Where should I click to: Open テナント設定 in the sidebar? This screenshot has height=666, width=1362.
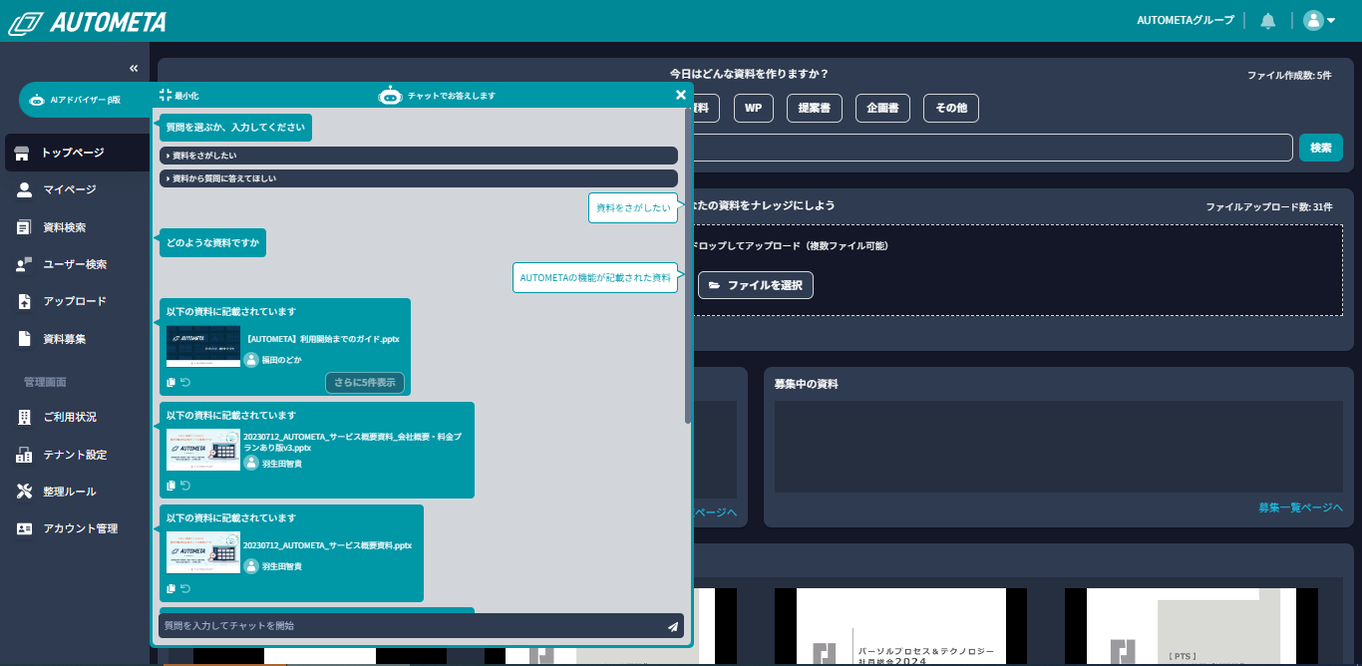(x=77, y=455)
